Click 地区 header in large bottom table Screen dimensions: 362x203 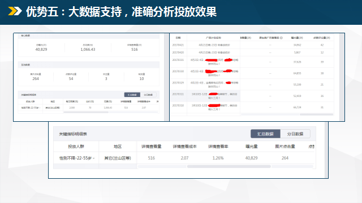[118, 147]
